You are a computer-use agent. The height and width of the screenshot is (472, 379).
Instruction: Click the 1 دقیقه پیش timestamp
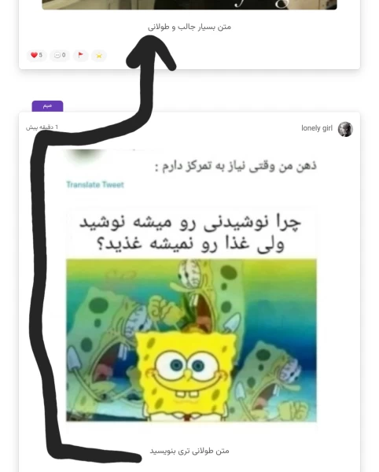(x=42, y=127)
